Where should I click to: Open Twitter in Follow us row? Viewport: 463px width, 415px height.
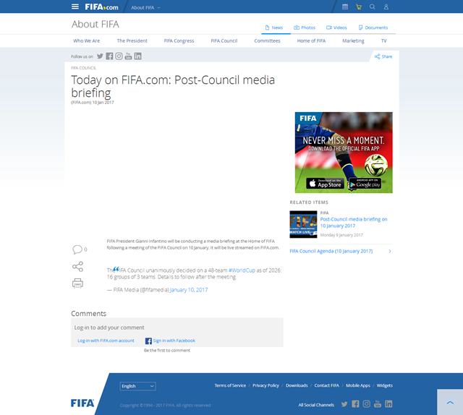coord(100,56)
